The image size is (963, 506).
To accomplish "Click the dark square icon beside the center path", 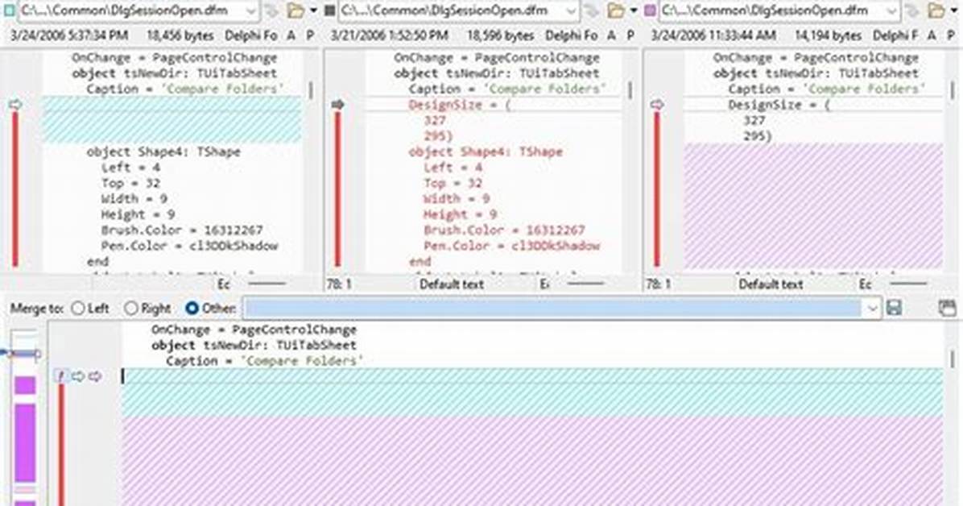I will pyautogui.click(x=330, y=10).
